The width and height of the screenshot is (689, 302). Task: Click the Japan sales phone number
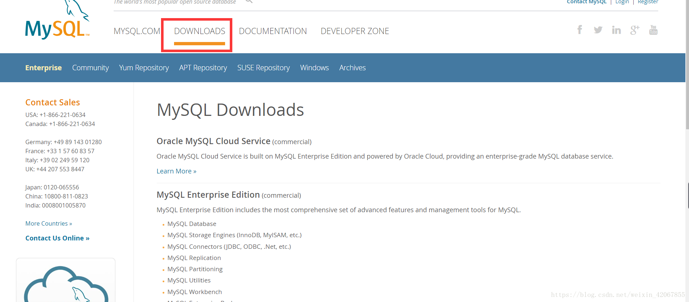[61, 187]
